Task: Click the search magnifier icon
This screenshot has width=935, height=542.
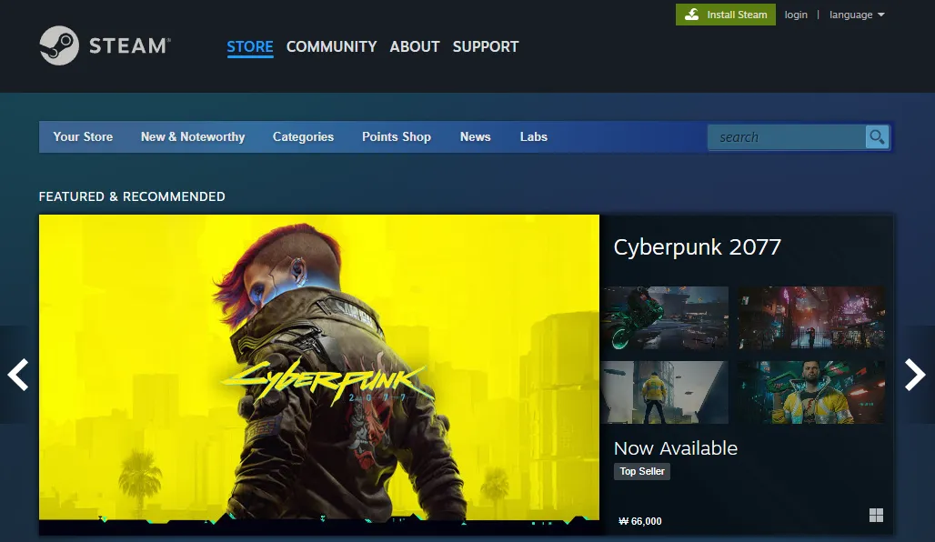Action: click(877, 137)
